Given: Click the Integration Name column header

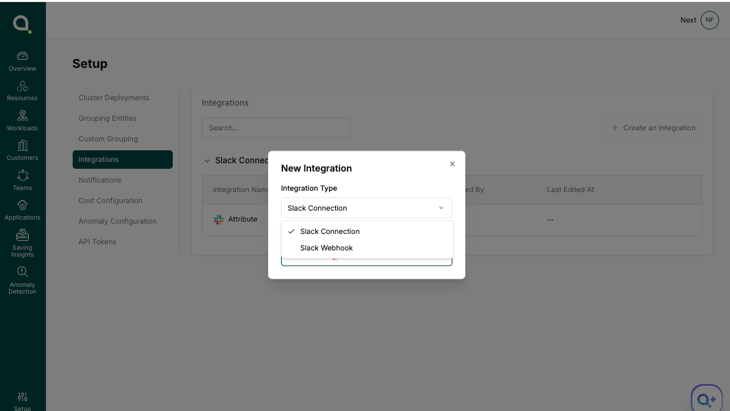Looking at the screenshot, I should [240, 189].
